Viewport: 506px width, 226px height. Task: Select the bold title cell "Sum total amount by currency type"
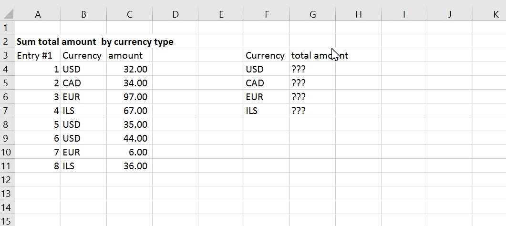point(95,41)
